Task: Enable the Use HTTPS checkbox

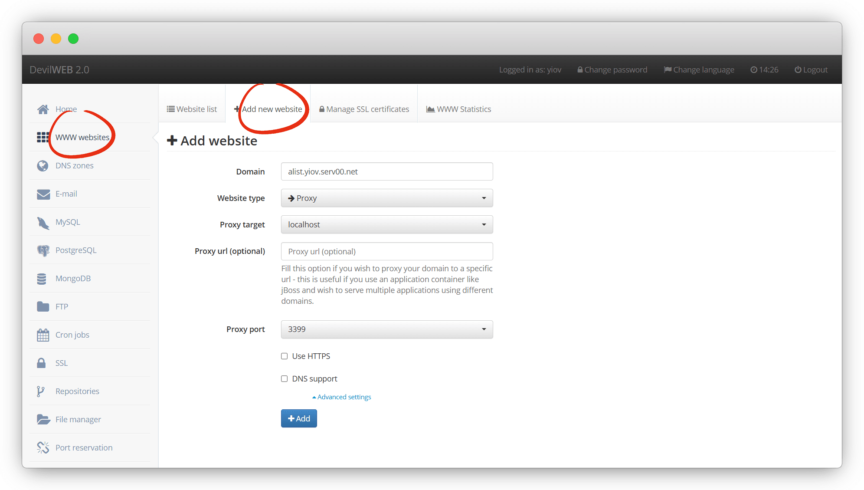Action: pyautogui.click(x=285, y=356)
